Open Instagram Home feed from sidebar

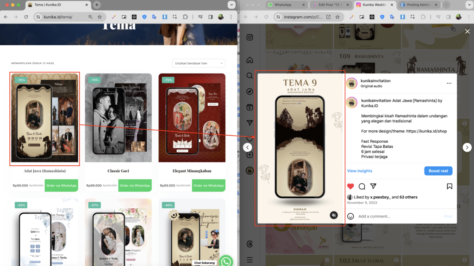249,60
